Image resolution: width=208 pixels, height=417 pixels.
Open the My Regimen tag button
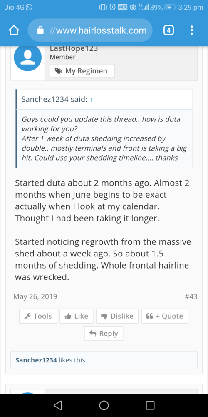[x=82, y=71]
